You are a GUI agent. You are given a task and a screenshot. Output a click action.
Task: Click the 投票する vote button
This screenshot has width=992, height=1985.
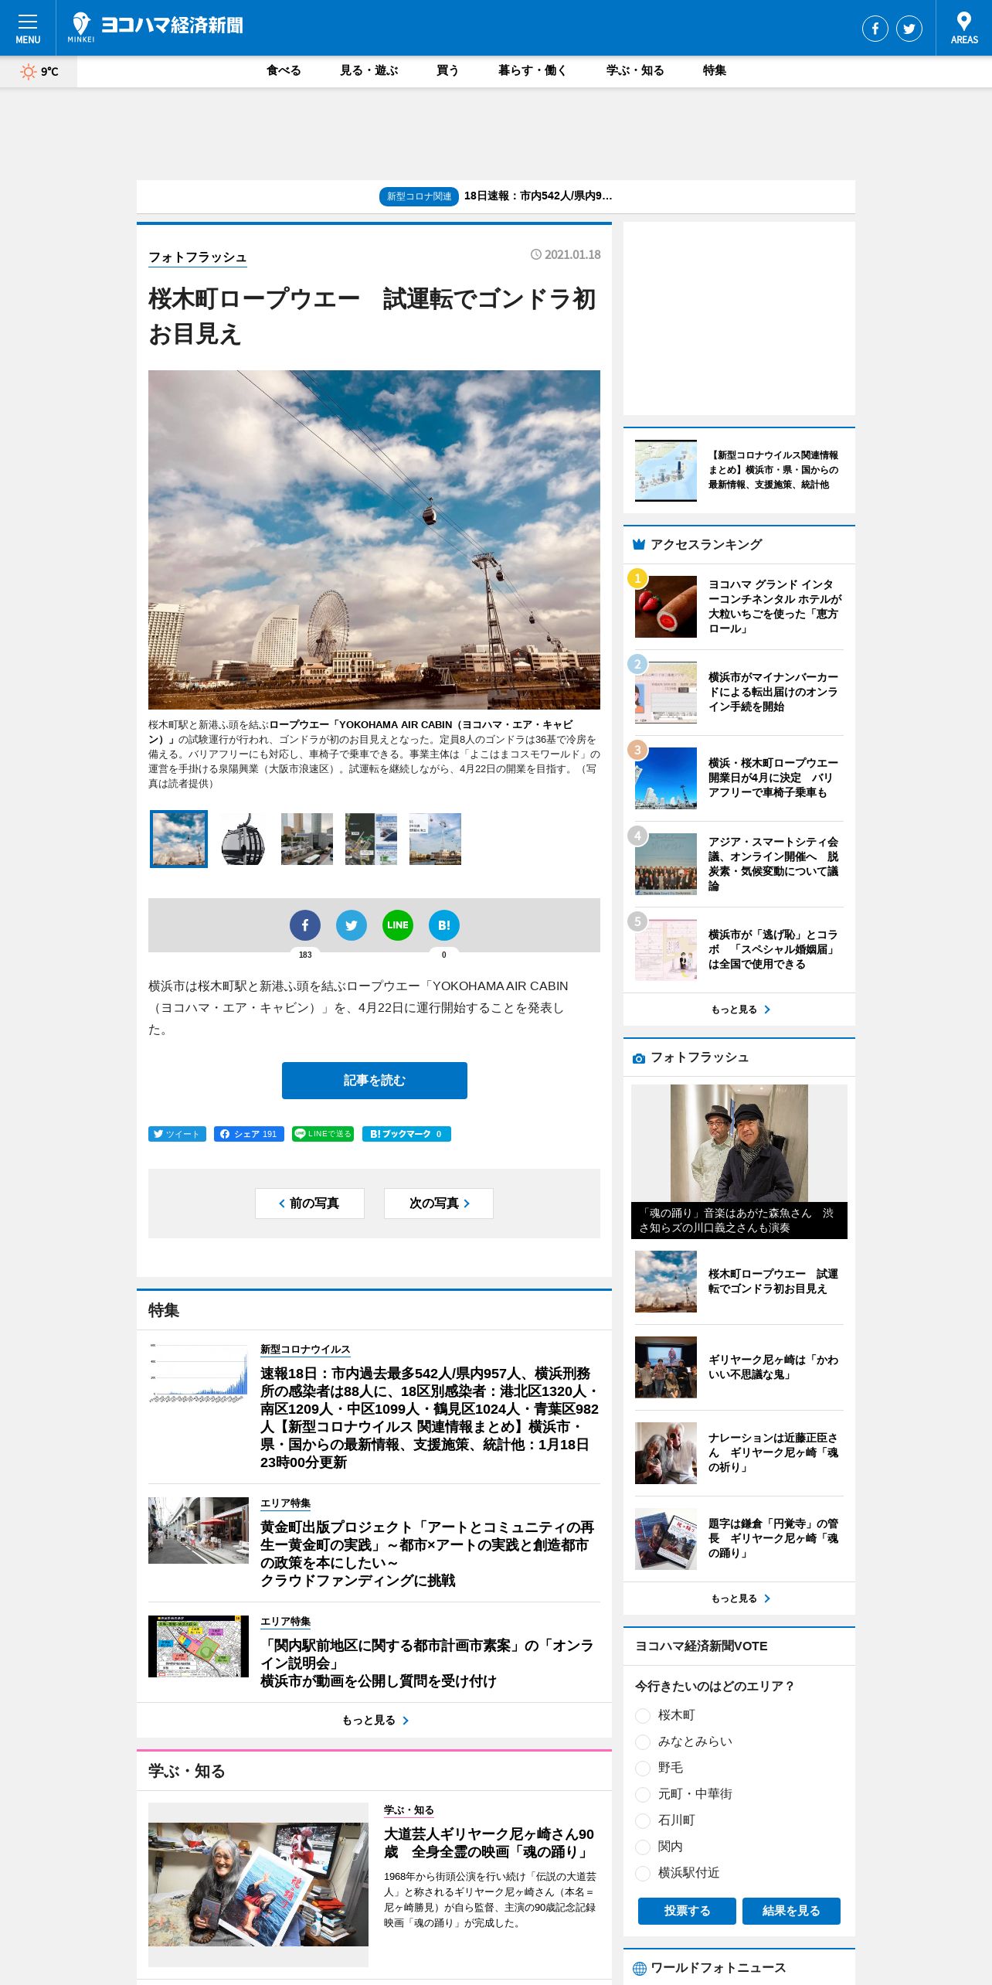(x=687, y=1911)
